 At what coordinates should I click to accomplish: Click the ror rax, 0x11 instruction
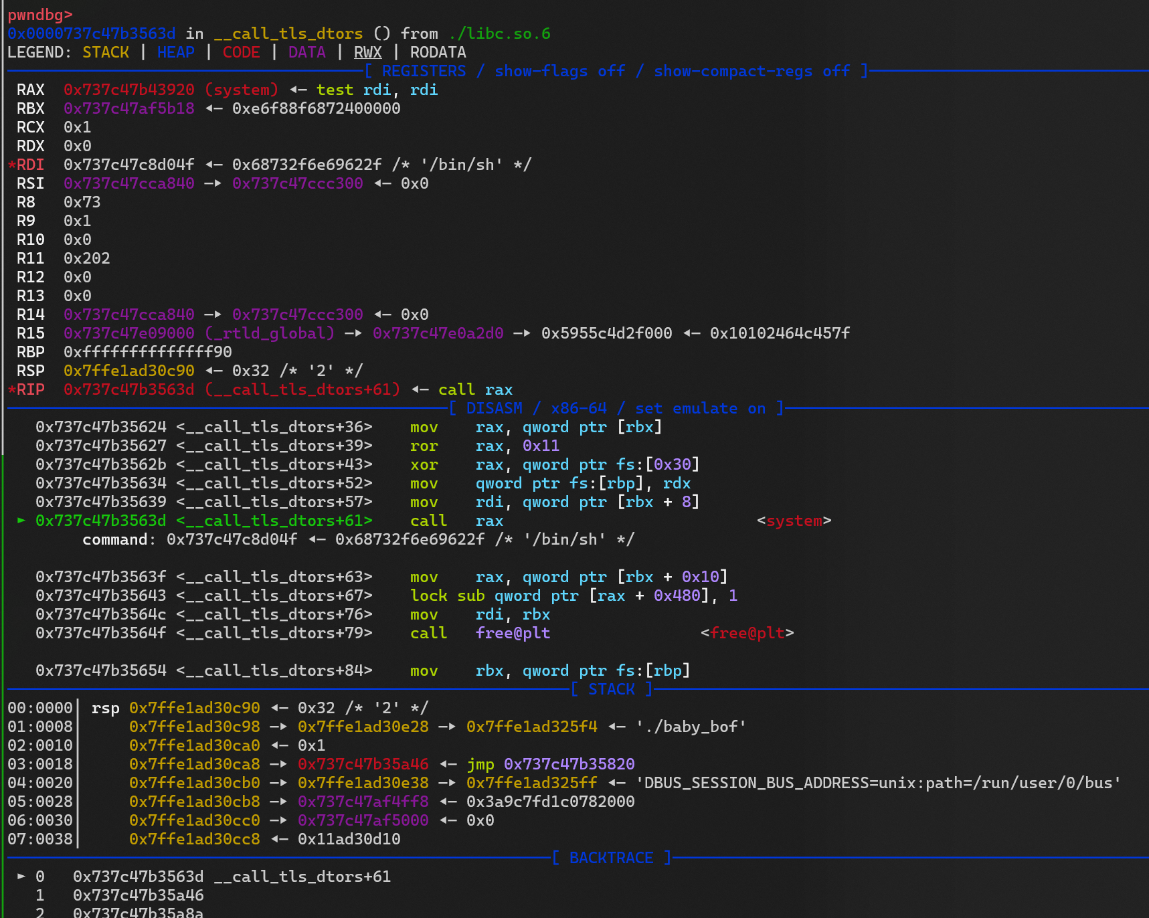pos(484,446)
